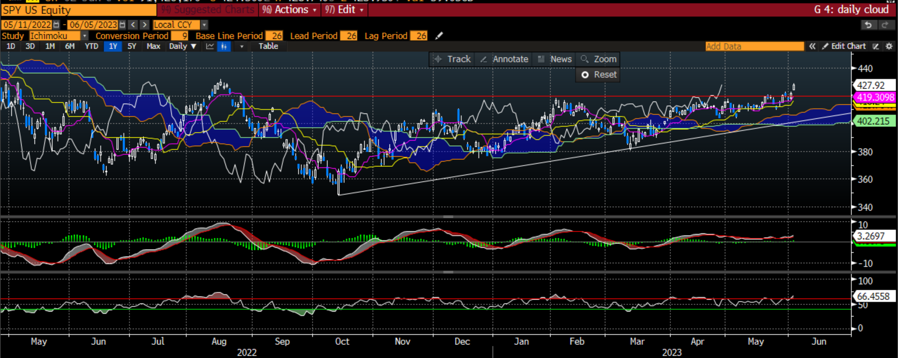The height and width of the screenshot is (358, 898).
Task: Shift the date range backward
Action: (133, 25)
